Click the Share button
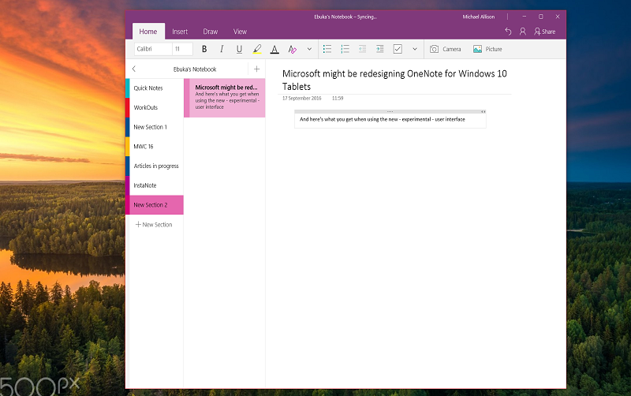This screenshot has width=631, height=396. click(544, 32)
